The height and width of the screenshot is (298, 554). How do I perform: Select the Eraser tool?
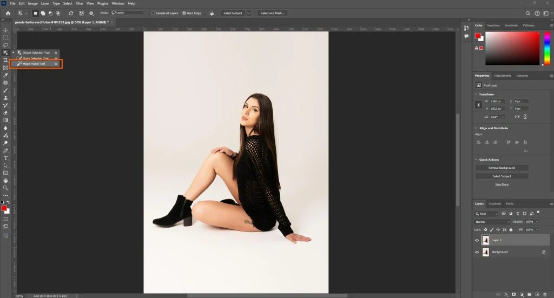(5, 113)
